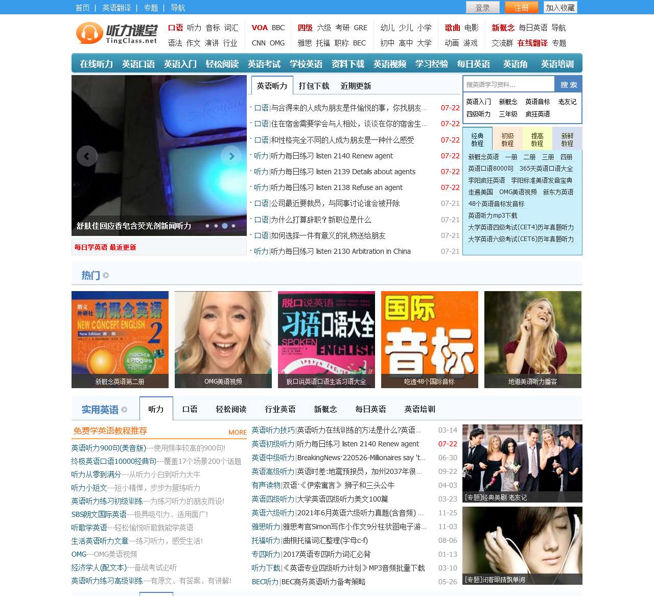The image size is (654, 596).
Task: Click the circle arrow icon beside 实用英语
Action: (x=124, y=409)
